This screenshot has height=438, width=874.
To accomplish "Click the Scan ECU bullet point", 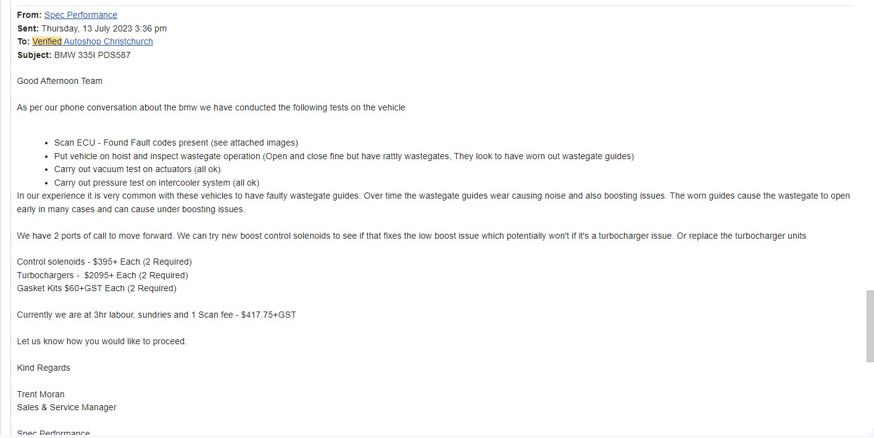I will tap(176, 143).
